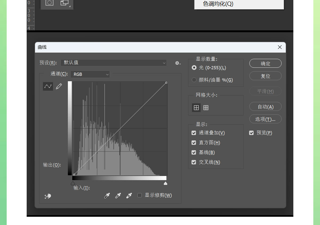Pick the white point eyedropper
Viewport: 320px width, 225px height.
pyautogui.click(x=129, y=196)
